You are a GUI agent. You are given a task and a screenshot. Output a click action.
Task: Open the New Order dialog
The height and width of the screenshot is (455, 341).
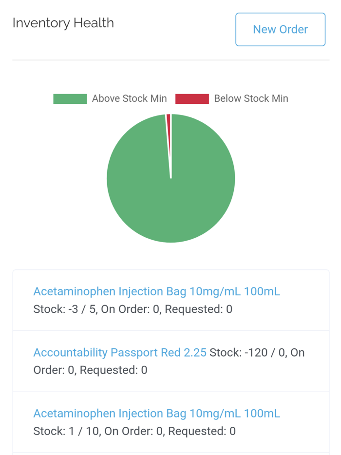[280, 29]
